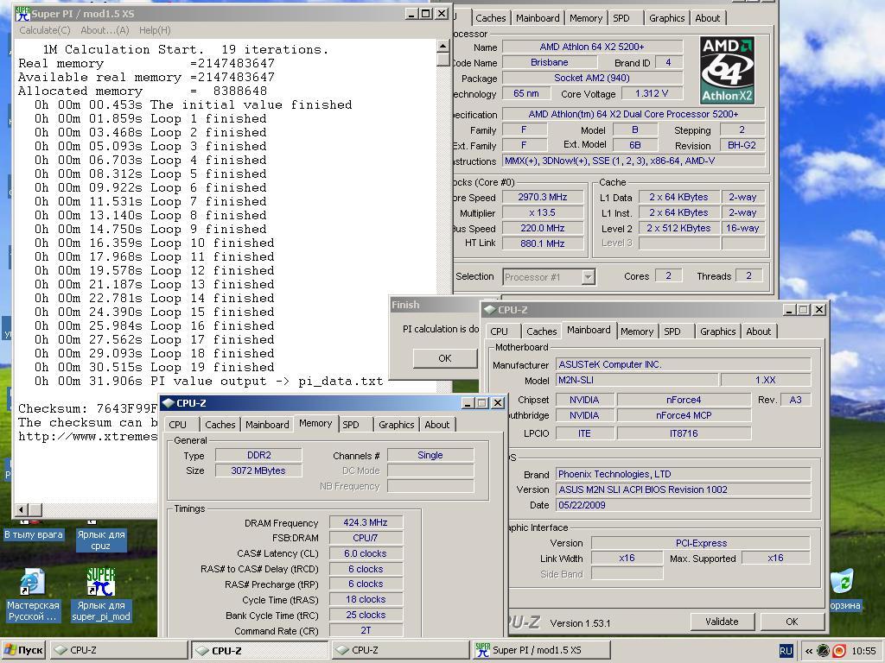Select CPU tab in Memory window
The image size is (885, 663).
178,425
